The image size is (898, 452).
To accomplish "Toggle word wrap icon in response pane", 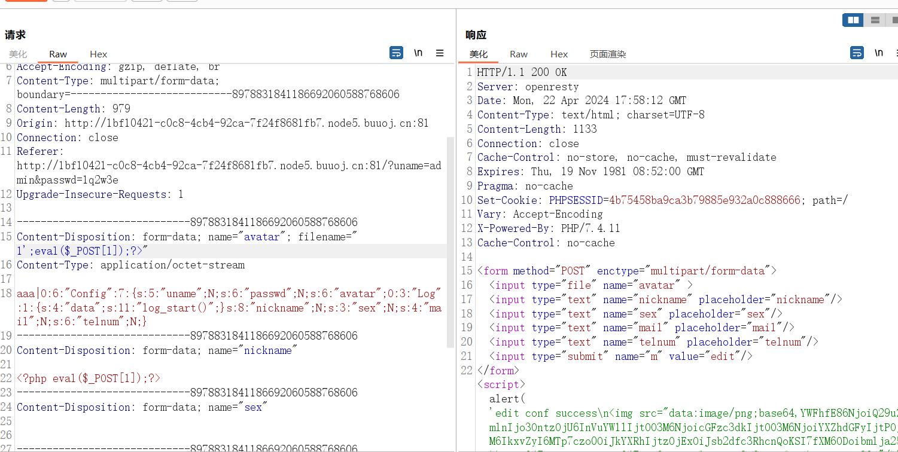I will click(857, 53).
